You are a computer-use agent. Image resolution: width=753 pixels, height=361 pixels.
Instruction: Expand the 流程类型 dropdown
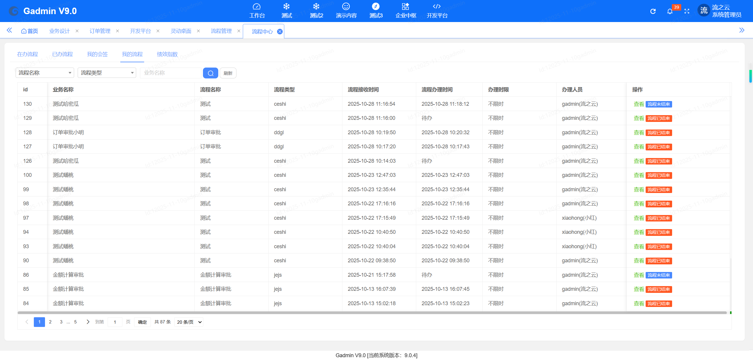click(x=107, y=73)
